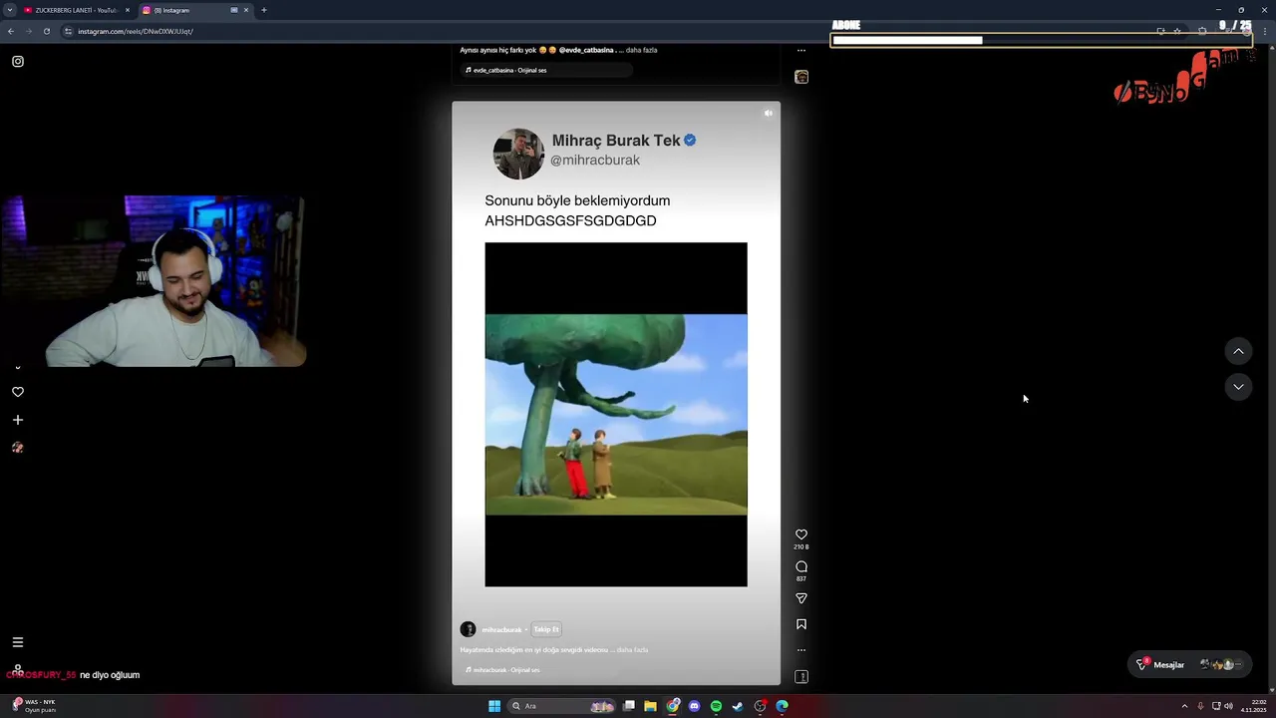The height and width of the screenshot is (718, 1276).
Task: Open more options on the previous reel
Action: coord(800,50)
